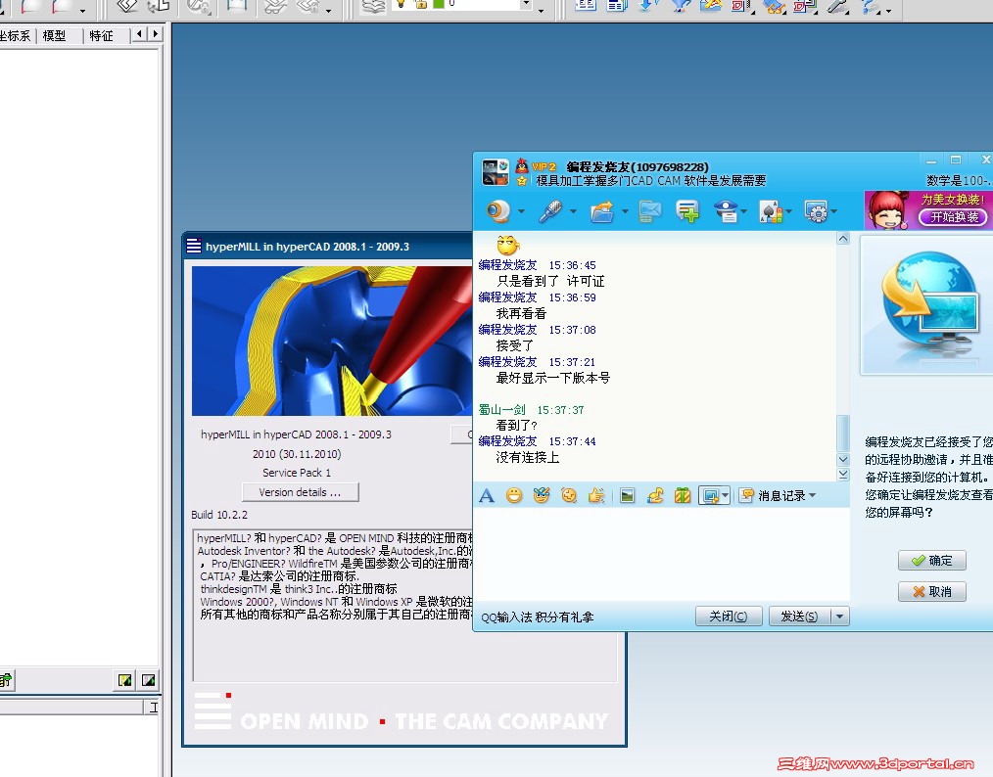This screenshot has height=777, width=993.
Task: Click the 蜀山一剑 sender name
Action: click(x=501, y=410)
